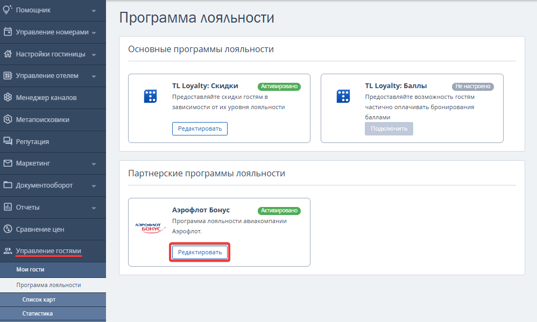The image size is (537, 322).
Task: Open Мои гости submenu item
Action: coord(53,270)
